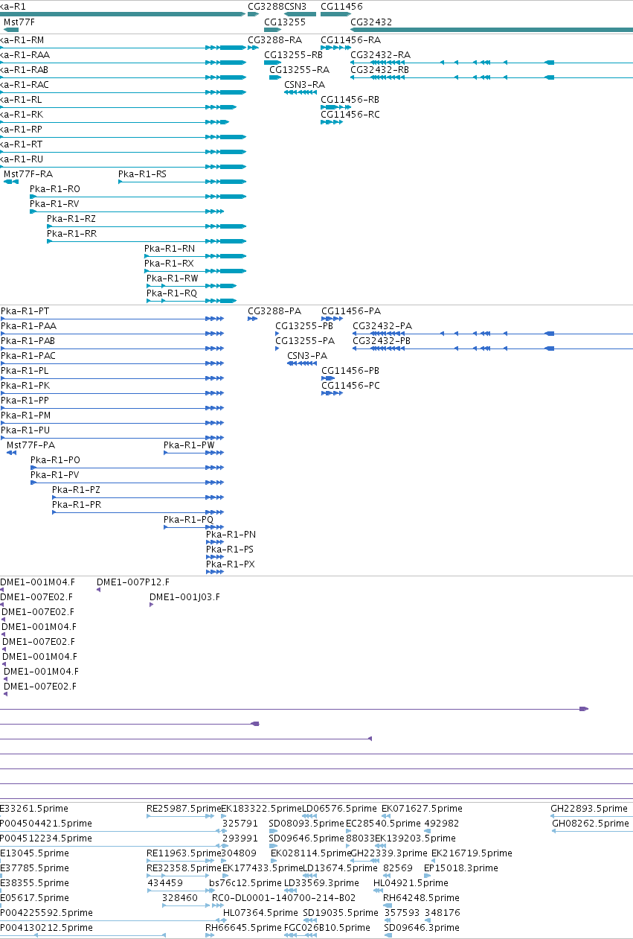Select the SD08093.5prime EST label
The height and width of the screenshot is (939, 633).
click(306, 824)
